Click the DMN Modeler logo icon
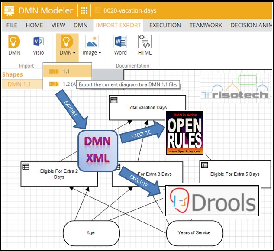Image resolution: width=274 pixels, height=251 pixels. click(9, 10)
